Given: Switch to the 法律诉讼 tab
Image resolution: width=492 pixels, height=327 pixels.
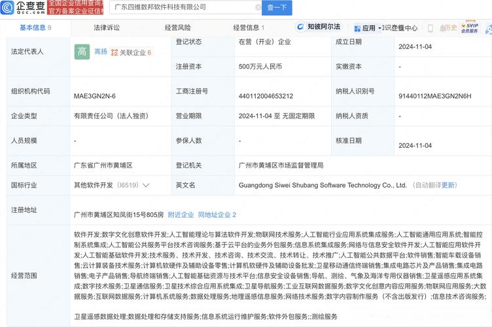Looking at the screenshot, I should 107,28.
